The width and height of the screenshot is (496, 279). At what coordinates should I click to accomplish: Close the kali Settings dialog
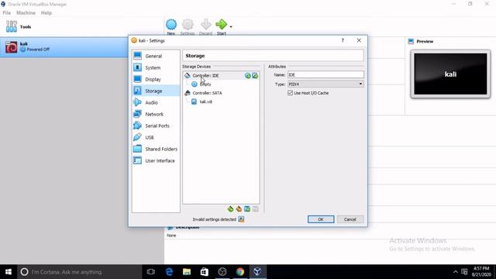(359, 40)
